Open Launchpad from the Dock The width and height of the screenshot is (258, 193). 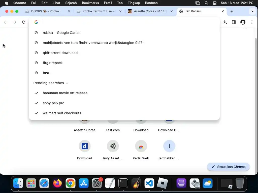(31, 183)
